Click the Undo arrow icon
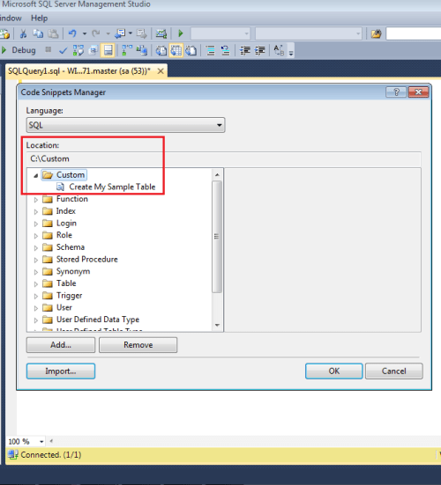This screenshot has height=485, width=441. tap(72, 33)
